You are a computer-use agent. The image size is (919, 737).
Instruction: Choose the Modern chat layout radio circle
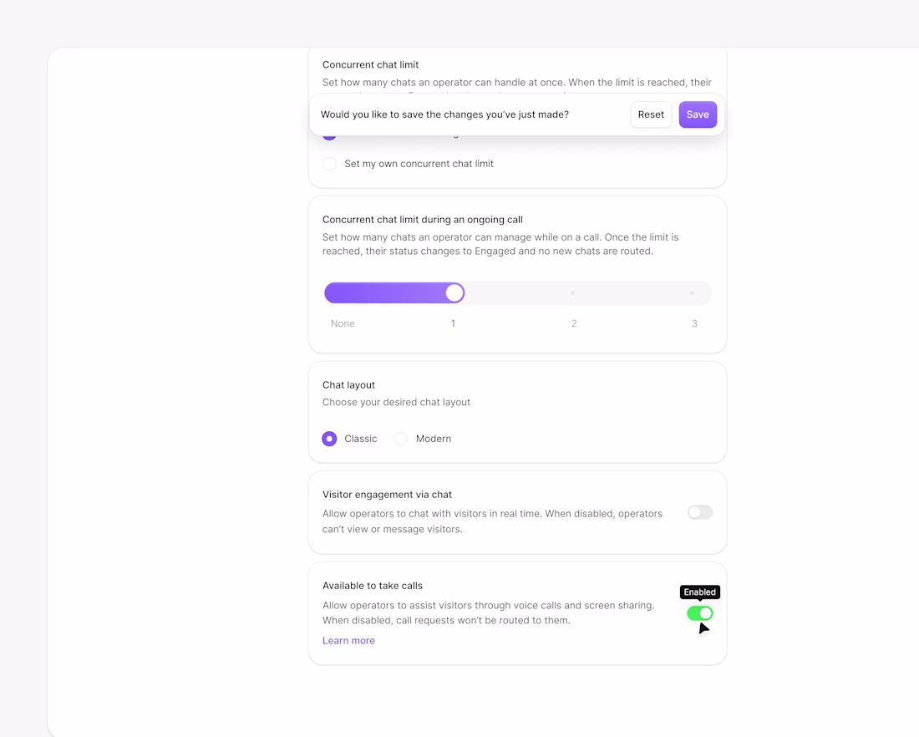point(401,439)
